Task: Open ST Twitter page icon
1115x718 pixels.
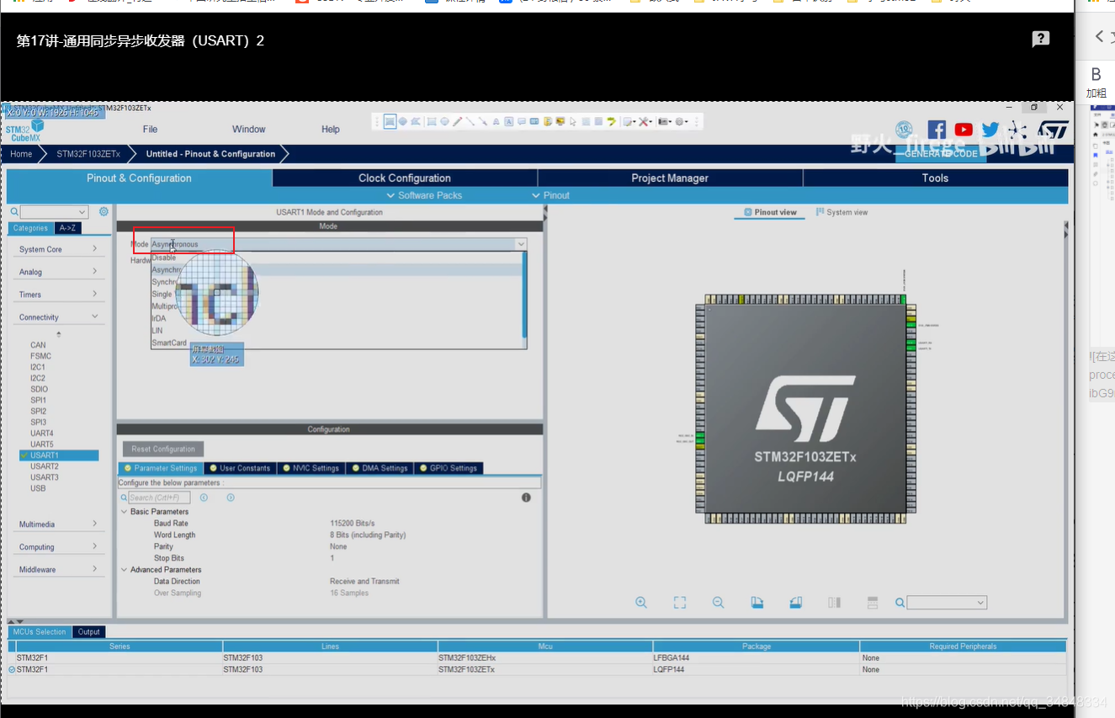Action: pyautogui.click(x=990, y=130)
